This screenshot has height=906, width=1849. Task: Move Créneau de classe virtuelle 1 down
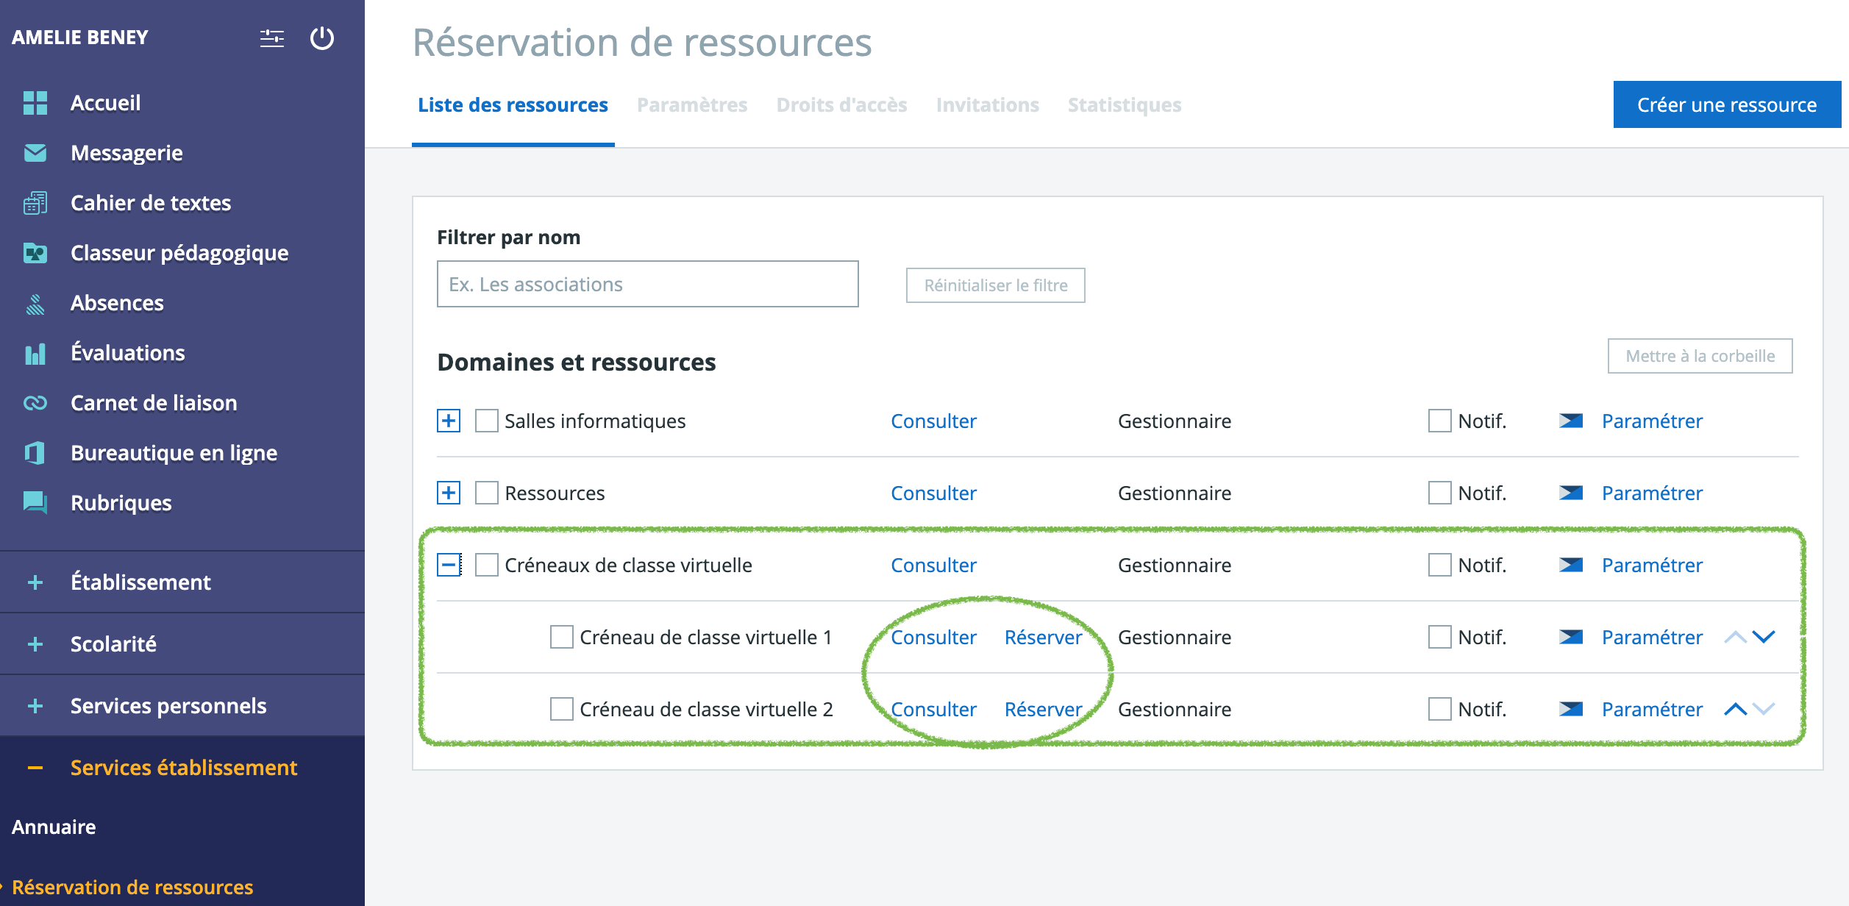click(1764, 637)
